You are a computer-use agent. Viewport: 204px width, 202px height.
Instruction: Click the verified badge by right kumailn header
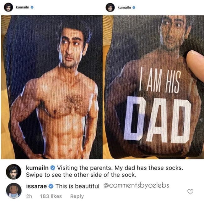click(x=134, y=8)
